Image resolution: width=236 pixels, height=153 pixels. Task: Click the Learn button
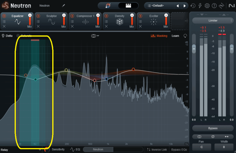tap(175, 36)
